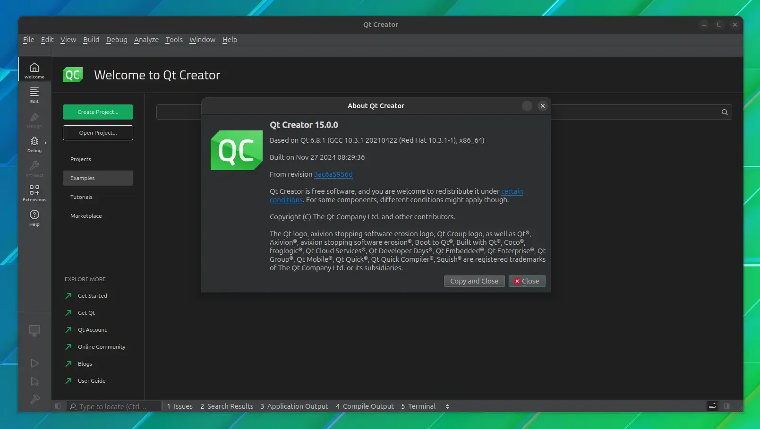
Task: Click the kit selector monitor icon
Action: point(34,331)
